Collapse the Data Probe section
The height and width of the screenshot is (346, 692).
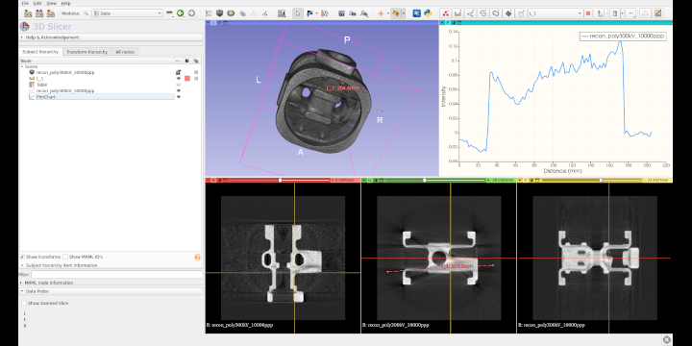[111, 291]
